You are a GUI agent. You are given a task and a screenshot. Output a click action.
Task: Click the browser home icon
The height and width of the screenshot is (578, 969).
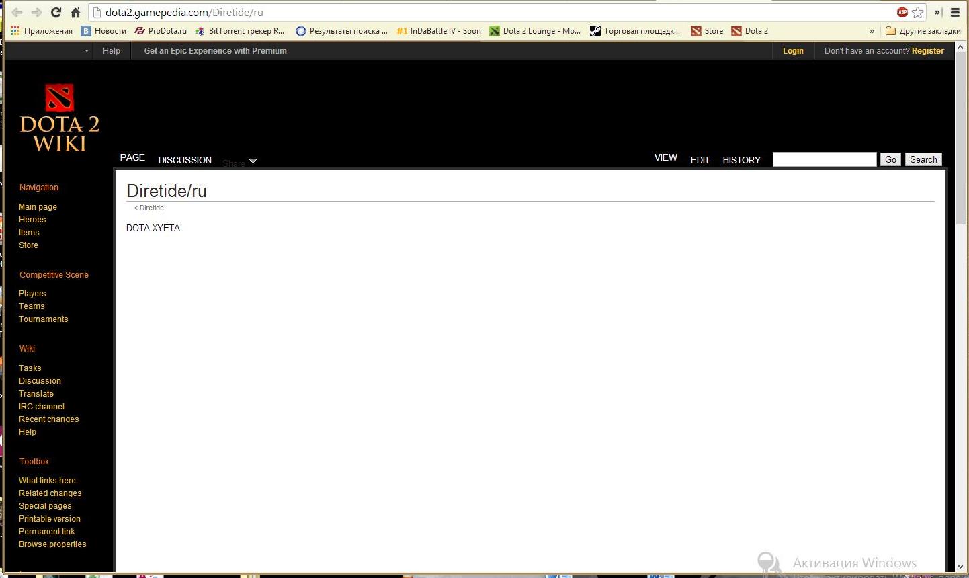[x=75, y=12]
